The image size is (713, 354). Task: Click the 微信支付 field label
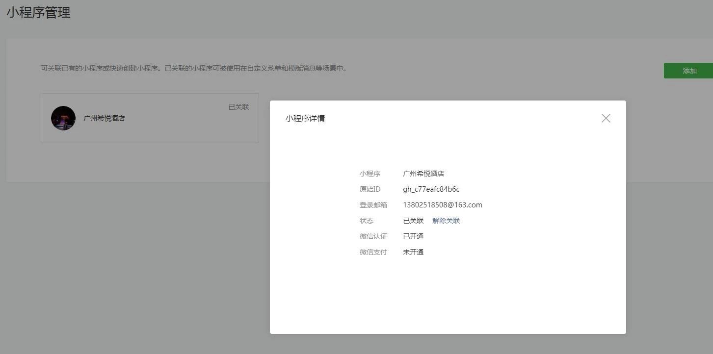pos(373,252)
